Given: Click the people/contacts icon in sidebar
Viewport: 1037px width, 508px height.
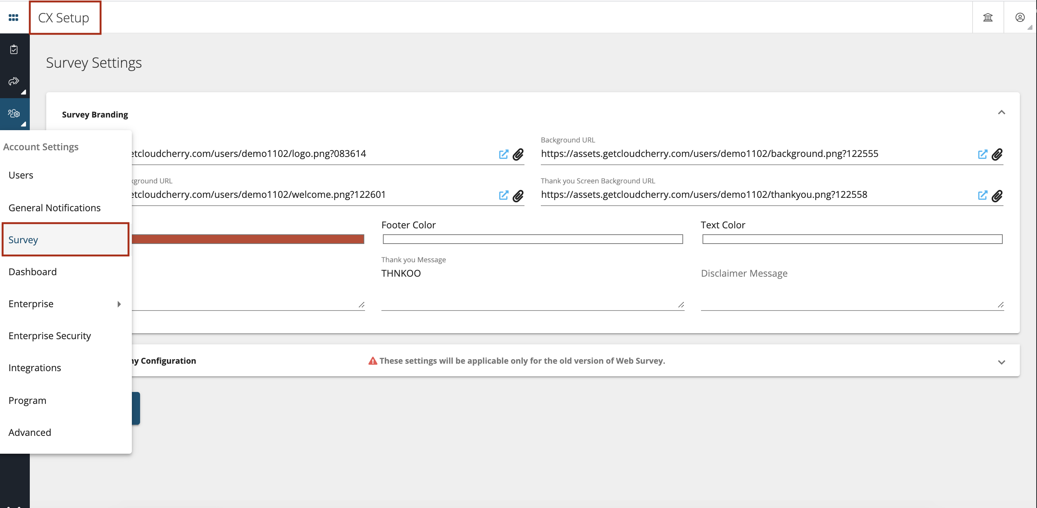Looking at the screenshot, I should [15, 113].
